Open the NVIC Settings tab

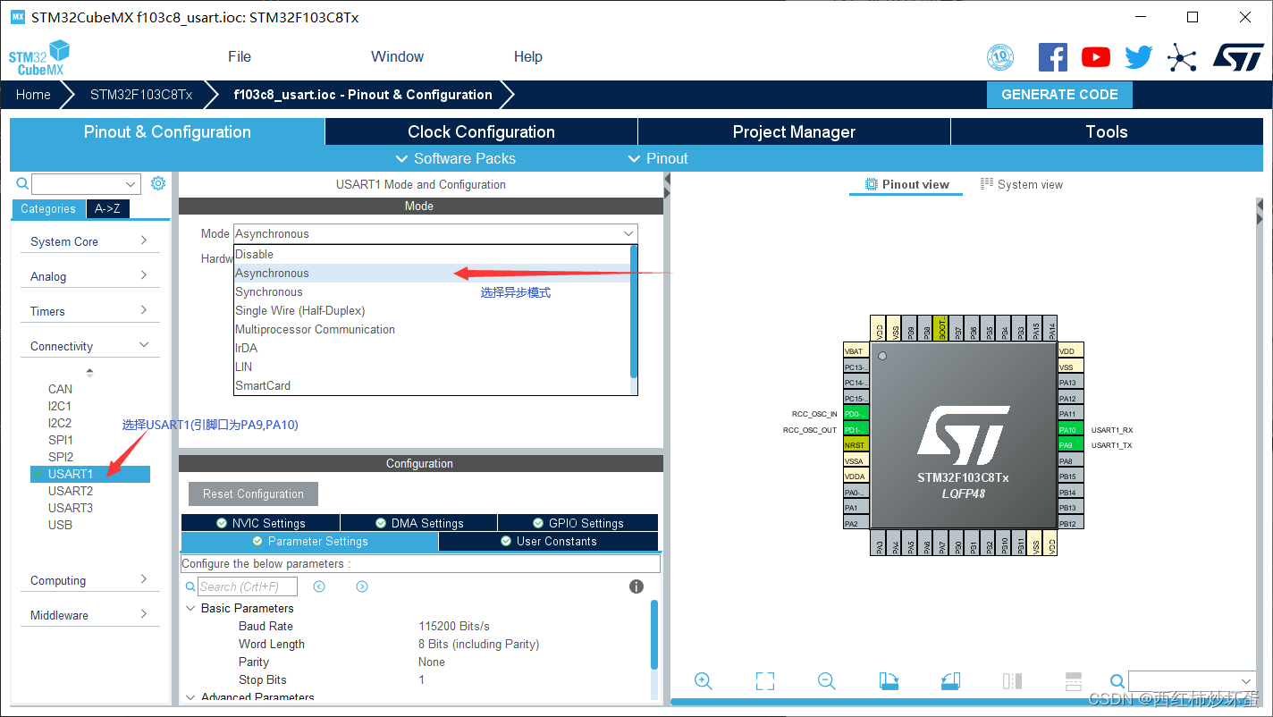click(260, 523)
